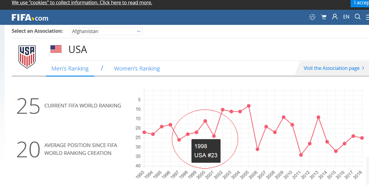Click the soccer ball icon in header
Screen dimensions: 369x185
[312, 17]
